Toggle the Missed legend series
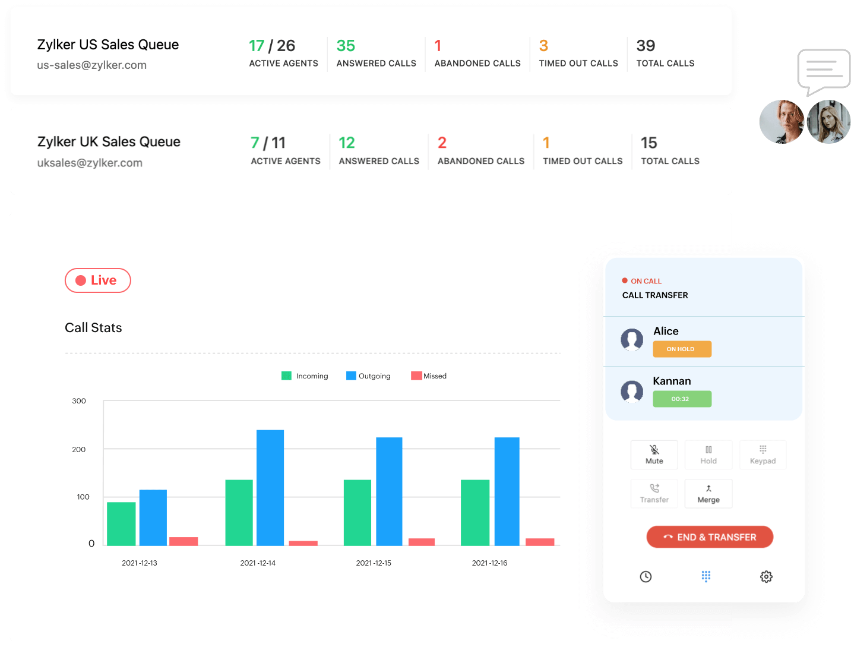 (x=429, y=376)
